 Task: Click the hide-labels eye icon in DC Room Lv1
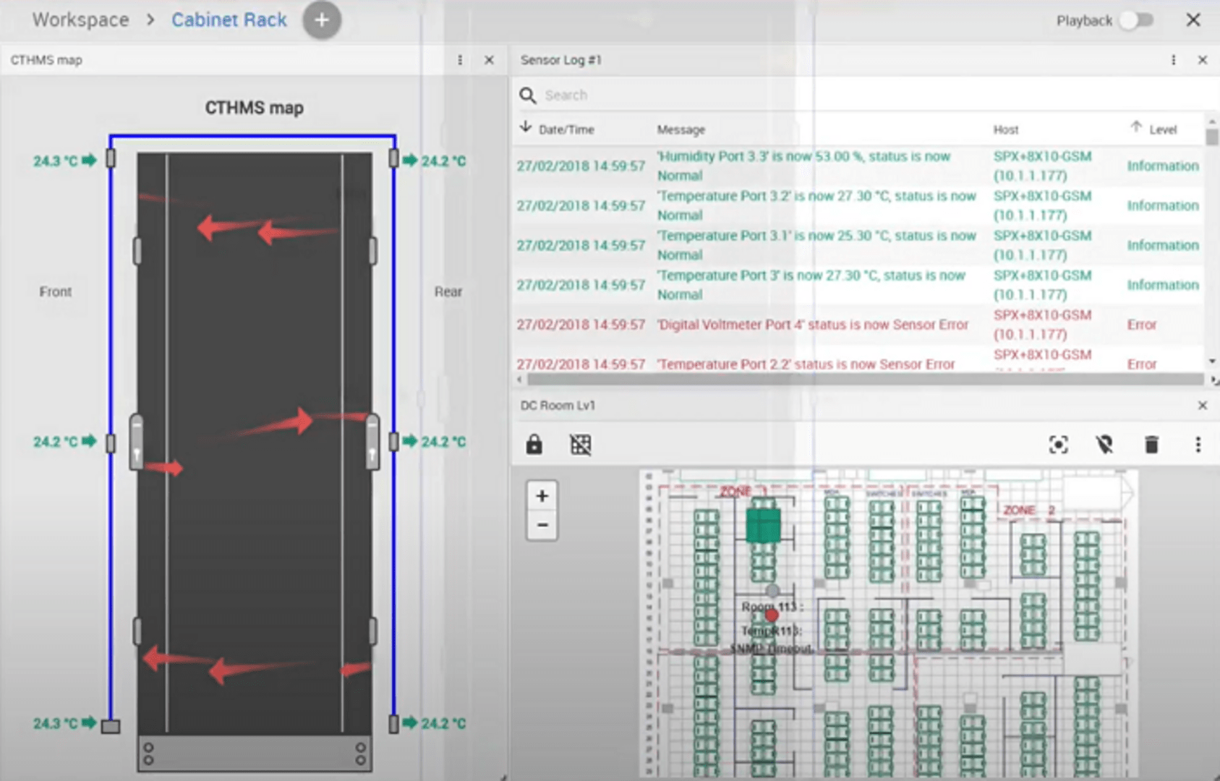coord(1105,445)
